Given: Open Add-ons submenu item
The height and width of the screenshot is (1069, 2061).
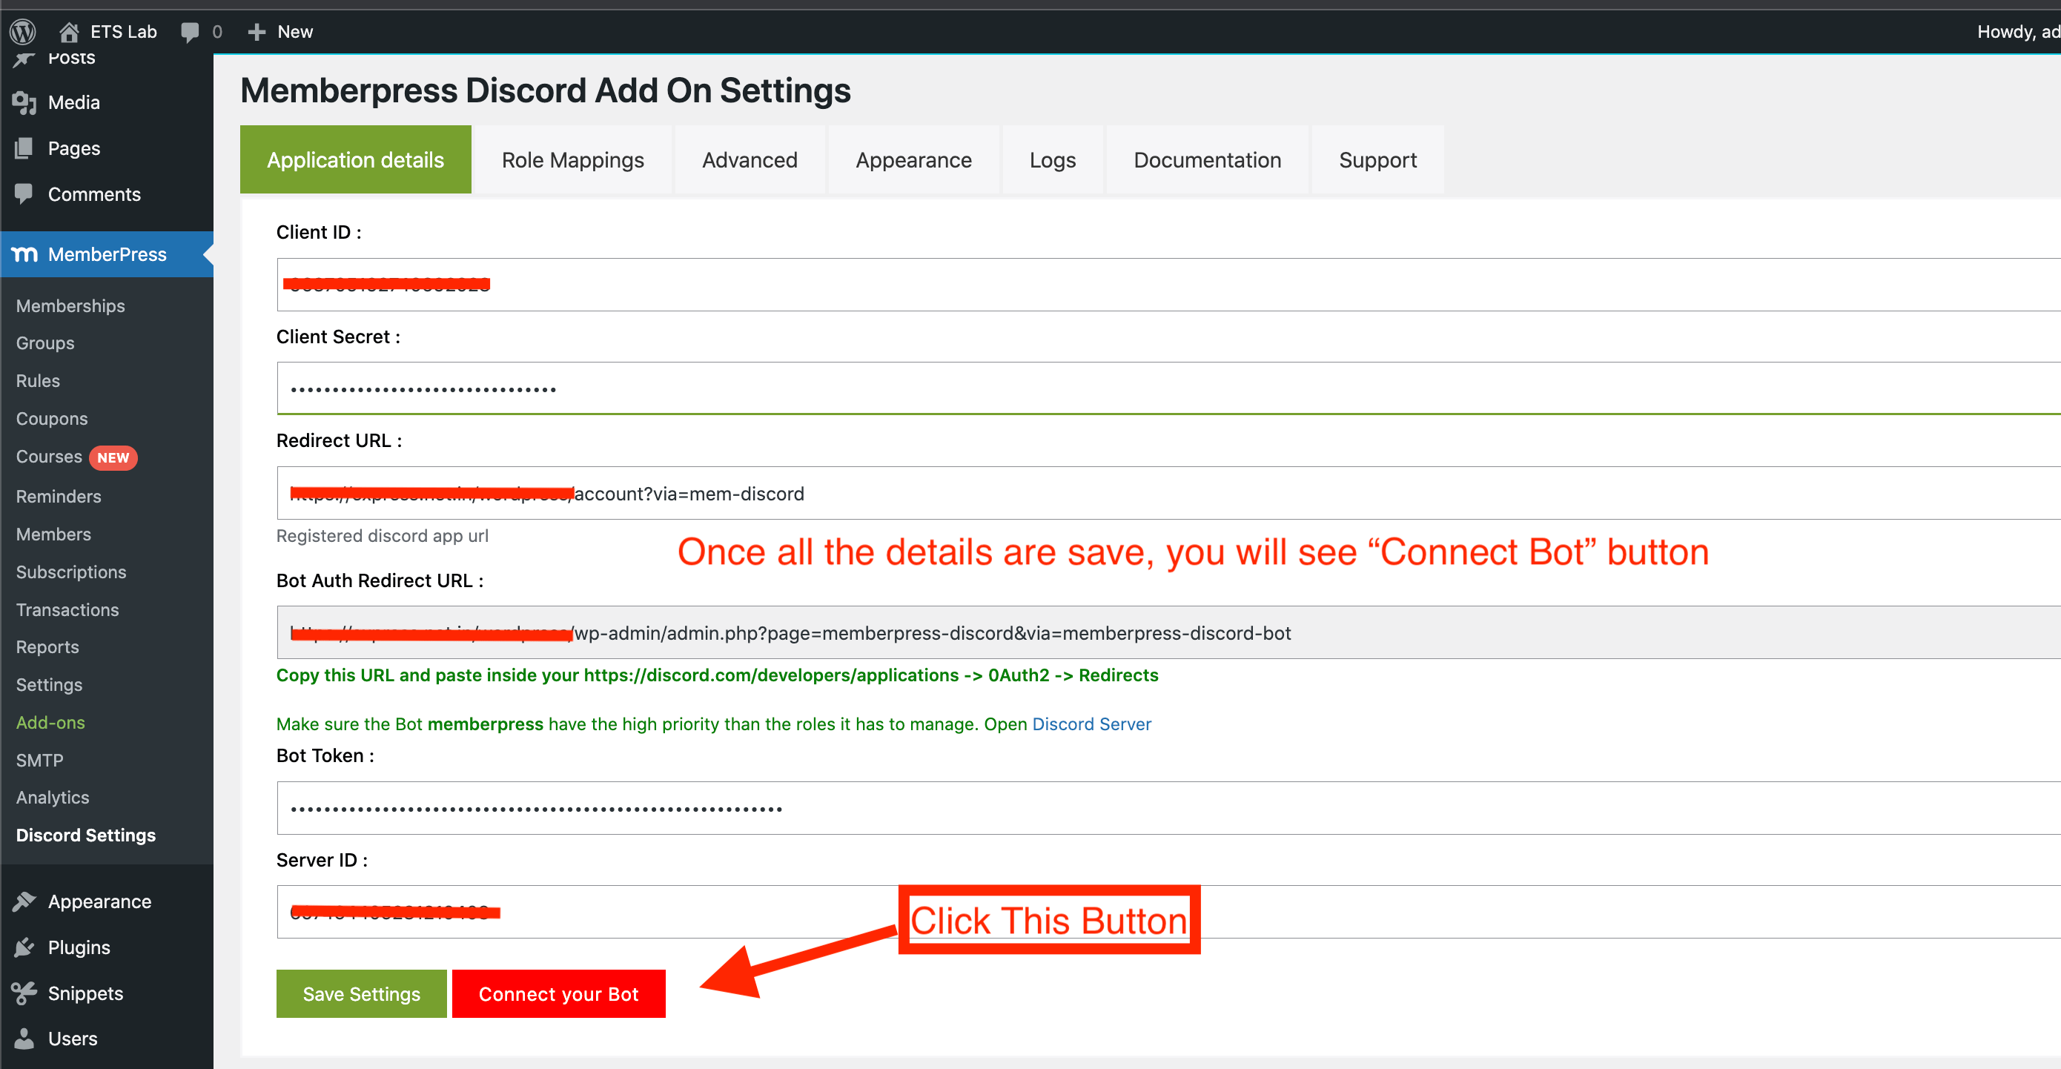Looking at the screenshot, I should pyautogui.click(x=50, y=723).
